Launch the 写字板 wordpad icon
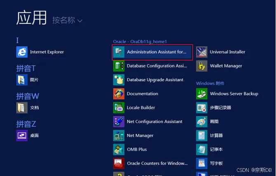Image resolution: width=276 pixels, height=176 pixels. pyautogui.click(x=202, y=163)
